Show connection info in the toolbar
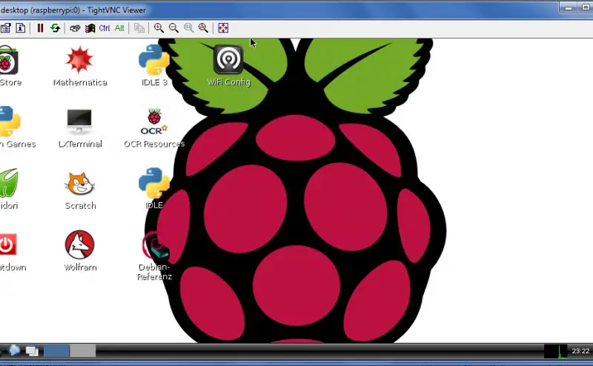 21,28
